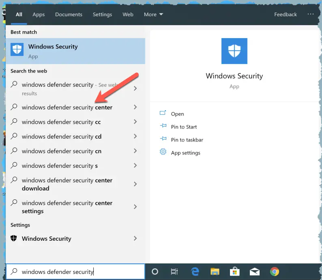Switch to the Documents search tab
The width and height of the screenshot is (322, 280).
69,14
